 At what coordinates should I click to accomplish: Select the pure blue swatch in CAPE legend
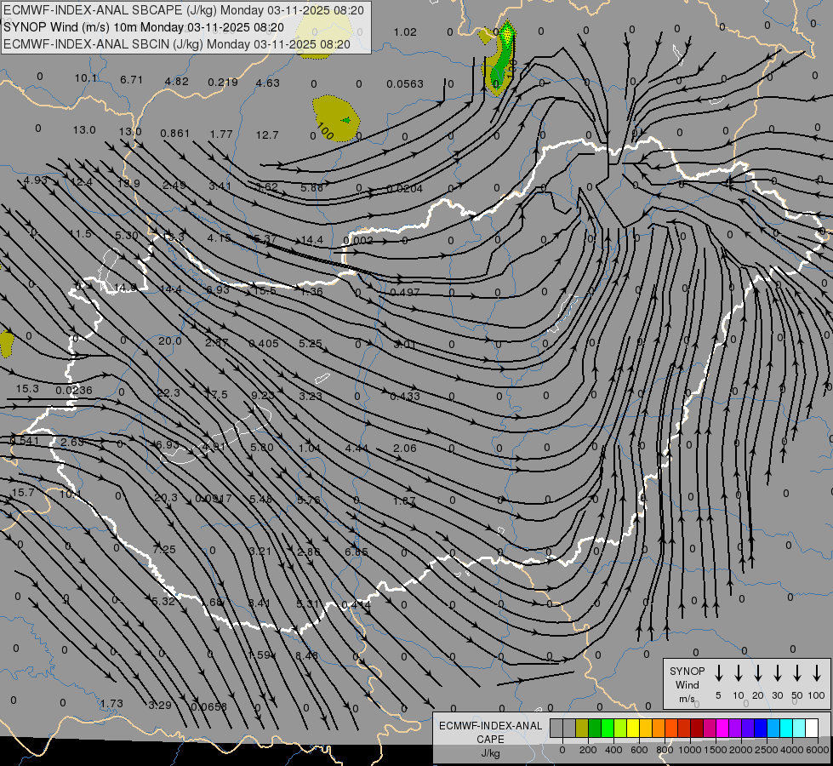(x=760, y=729)
